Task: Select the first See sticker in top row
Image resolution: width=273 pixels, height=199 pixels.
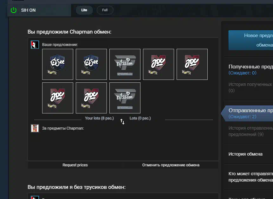Action: [58, 64]
